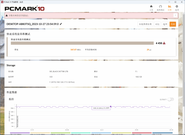Click the path value F:\

pyautogui.click(x=136, y=72)
